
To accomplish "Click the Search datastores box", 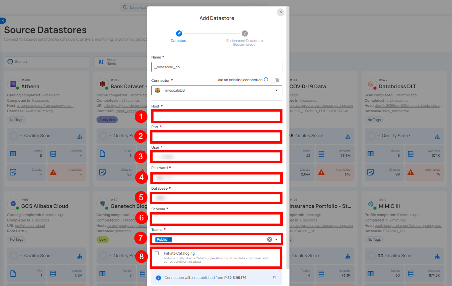I will (x=47, y=62).
